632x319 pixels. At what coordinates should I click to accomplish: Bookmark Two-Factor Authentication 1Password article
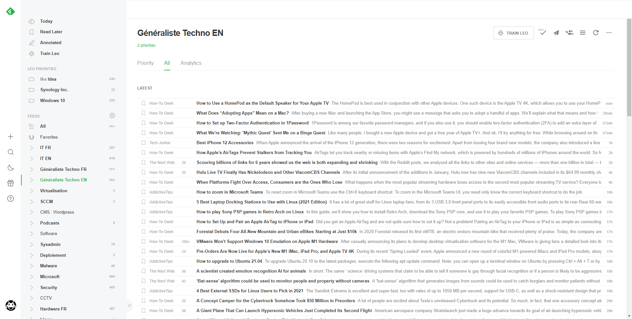144,123
